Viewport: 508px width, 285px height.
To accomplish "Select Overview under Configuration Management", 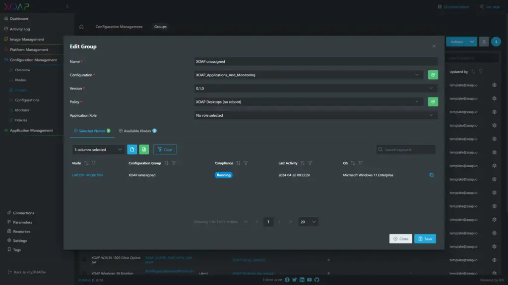I will coord(22,70).
